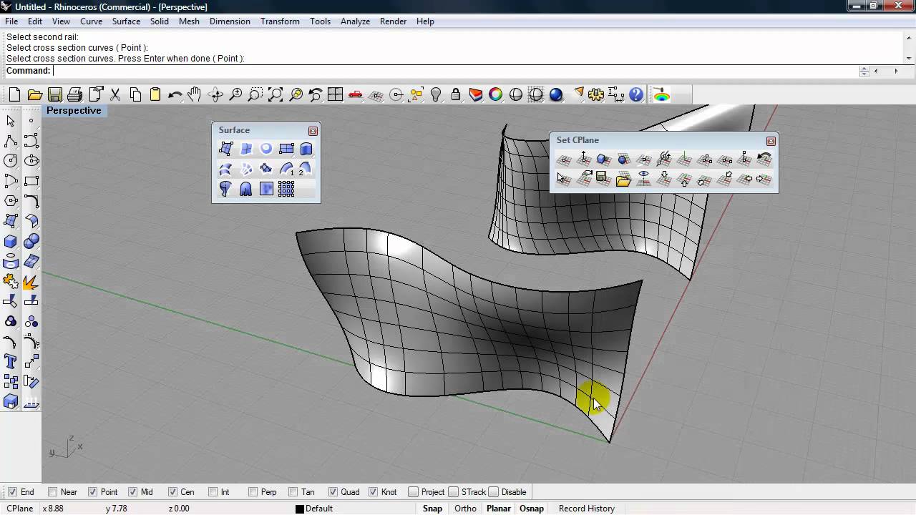Toggle Snap in the status bar
This screenshot has height=515, width=916.
coord(432,509)
